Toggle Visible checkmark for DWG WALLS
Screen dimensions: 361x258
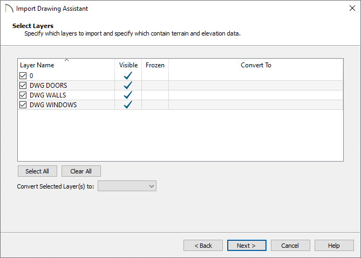(128, 95)
